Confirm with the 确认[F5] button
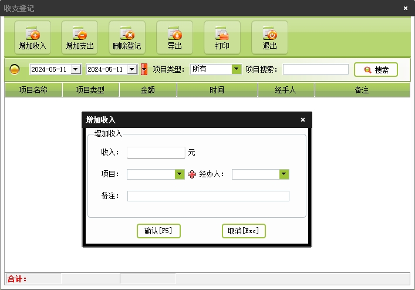The height and width of the screenshot is (290, 415). (x=158, y=231)
